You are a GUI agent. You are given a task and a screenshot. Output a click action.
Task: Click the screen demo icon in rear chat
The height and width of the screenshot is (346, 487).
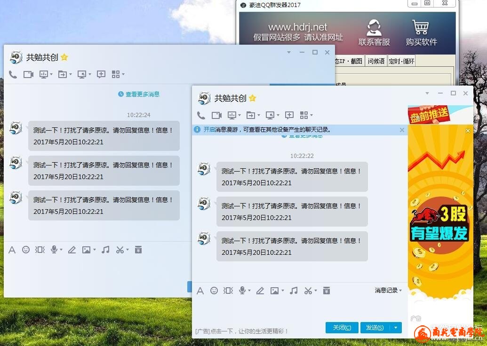pyautogui.click(x=44, y=74)
